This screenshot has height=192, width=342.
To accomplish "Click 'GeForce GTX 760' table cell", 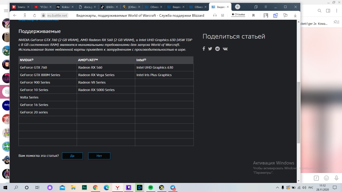I will (x=48, y=67).
